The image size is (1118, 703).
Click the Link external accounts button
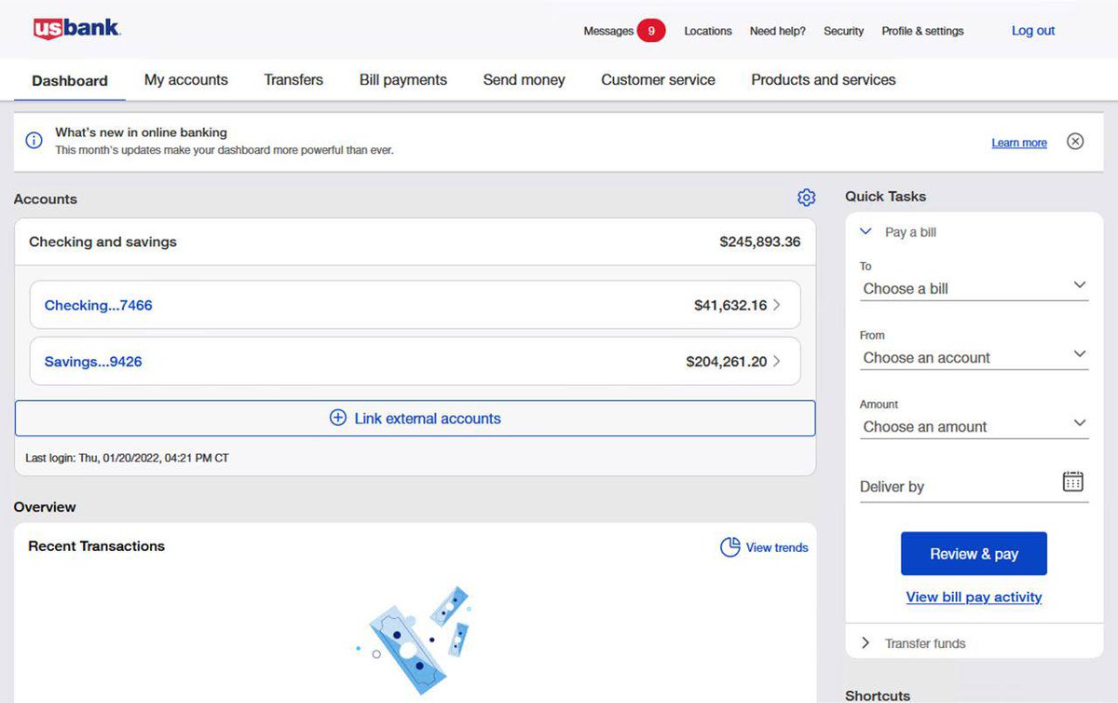click(x=415, y=419)
